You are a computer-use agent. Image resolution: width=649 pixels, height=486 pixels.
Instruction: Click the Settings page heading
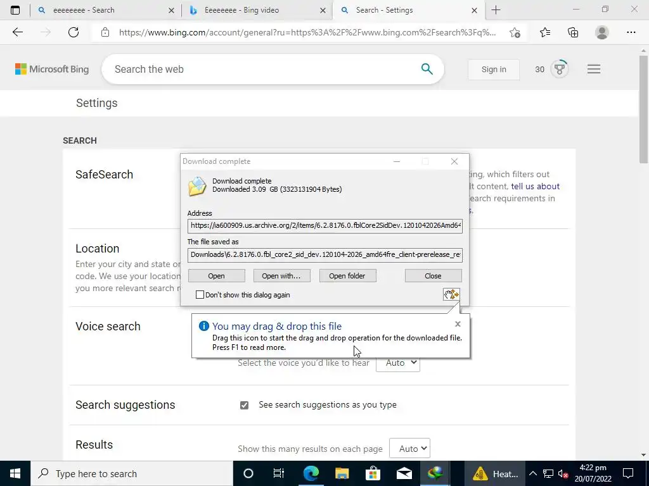point(97,103)
